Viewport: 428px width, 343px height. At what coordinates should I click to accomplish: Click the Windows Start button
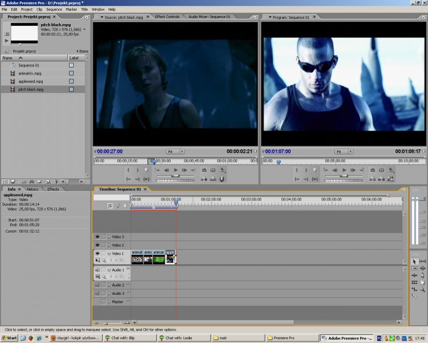click(9, 338)
